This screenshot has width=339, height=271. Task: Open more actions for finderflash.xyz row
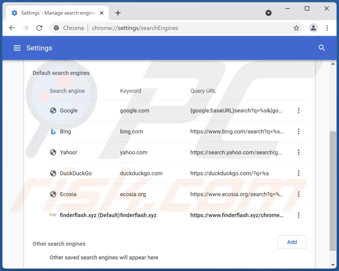click(x=299, y=215)
